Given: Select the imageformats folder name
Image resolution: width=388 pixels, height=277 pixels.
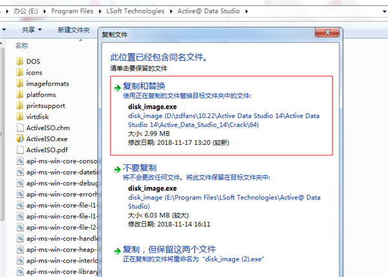Looking at the screenshot, I should [x=48, y=83].
